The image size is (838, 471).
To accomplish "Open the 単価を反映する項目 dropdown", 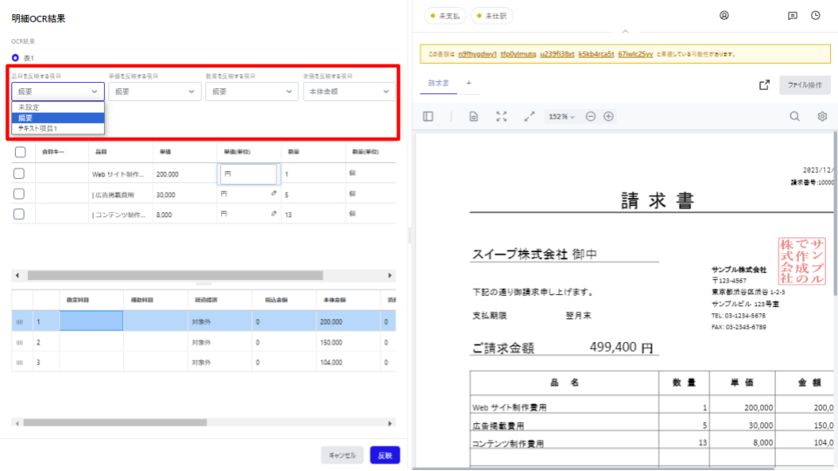I will point(155,92).
